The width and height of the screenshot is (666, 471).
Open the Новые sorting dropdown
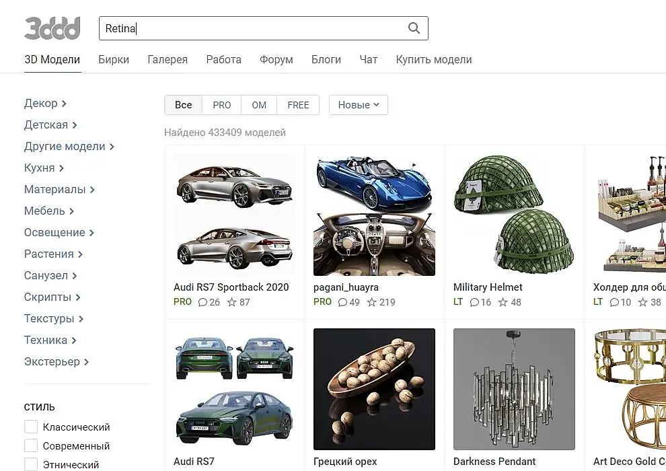pyautogui.click(x=358, y=105)
